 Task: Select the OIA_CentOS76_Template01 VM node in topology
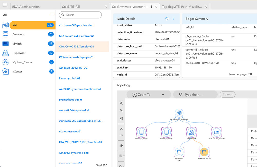pyautogui.click(x=179, y=113)
